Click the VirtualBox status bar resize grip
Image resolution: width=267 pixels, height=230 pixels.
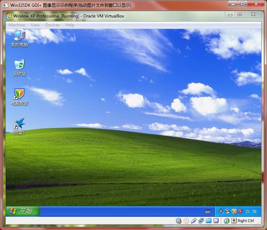[x=259, y=222]
